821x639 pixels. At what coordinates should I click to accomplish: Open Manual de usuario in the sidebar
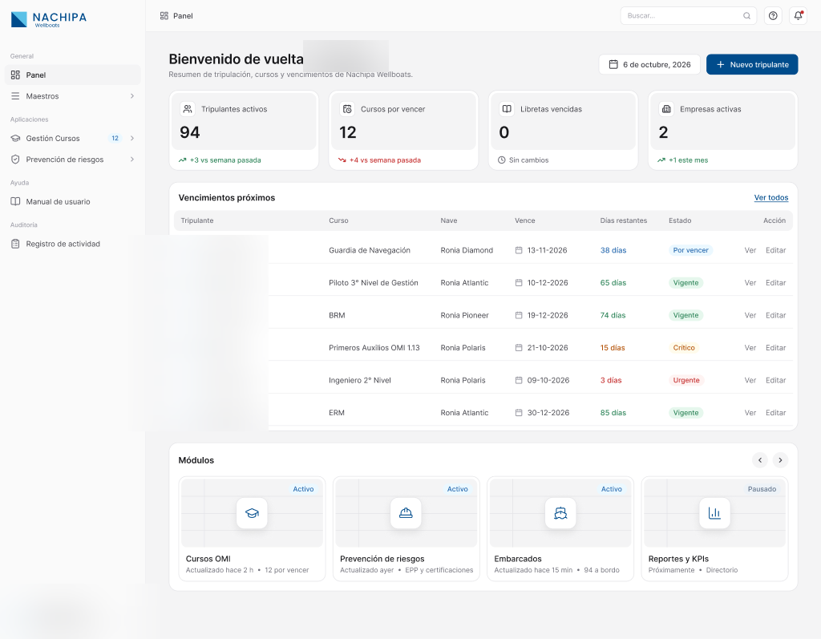pos(73,202)
